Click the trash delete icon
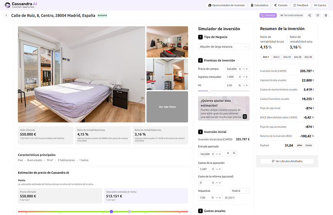 tap(326, 15)
